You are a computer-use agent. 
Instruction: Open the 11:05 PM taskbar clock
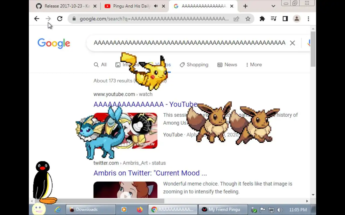(x=298, y=210)
